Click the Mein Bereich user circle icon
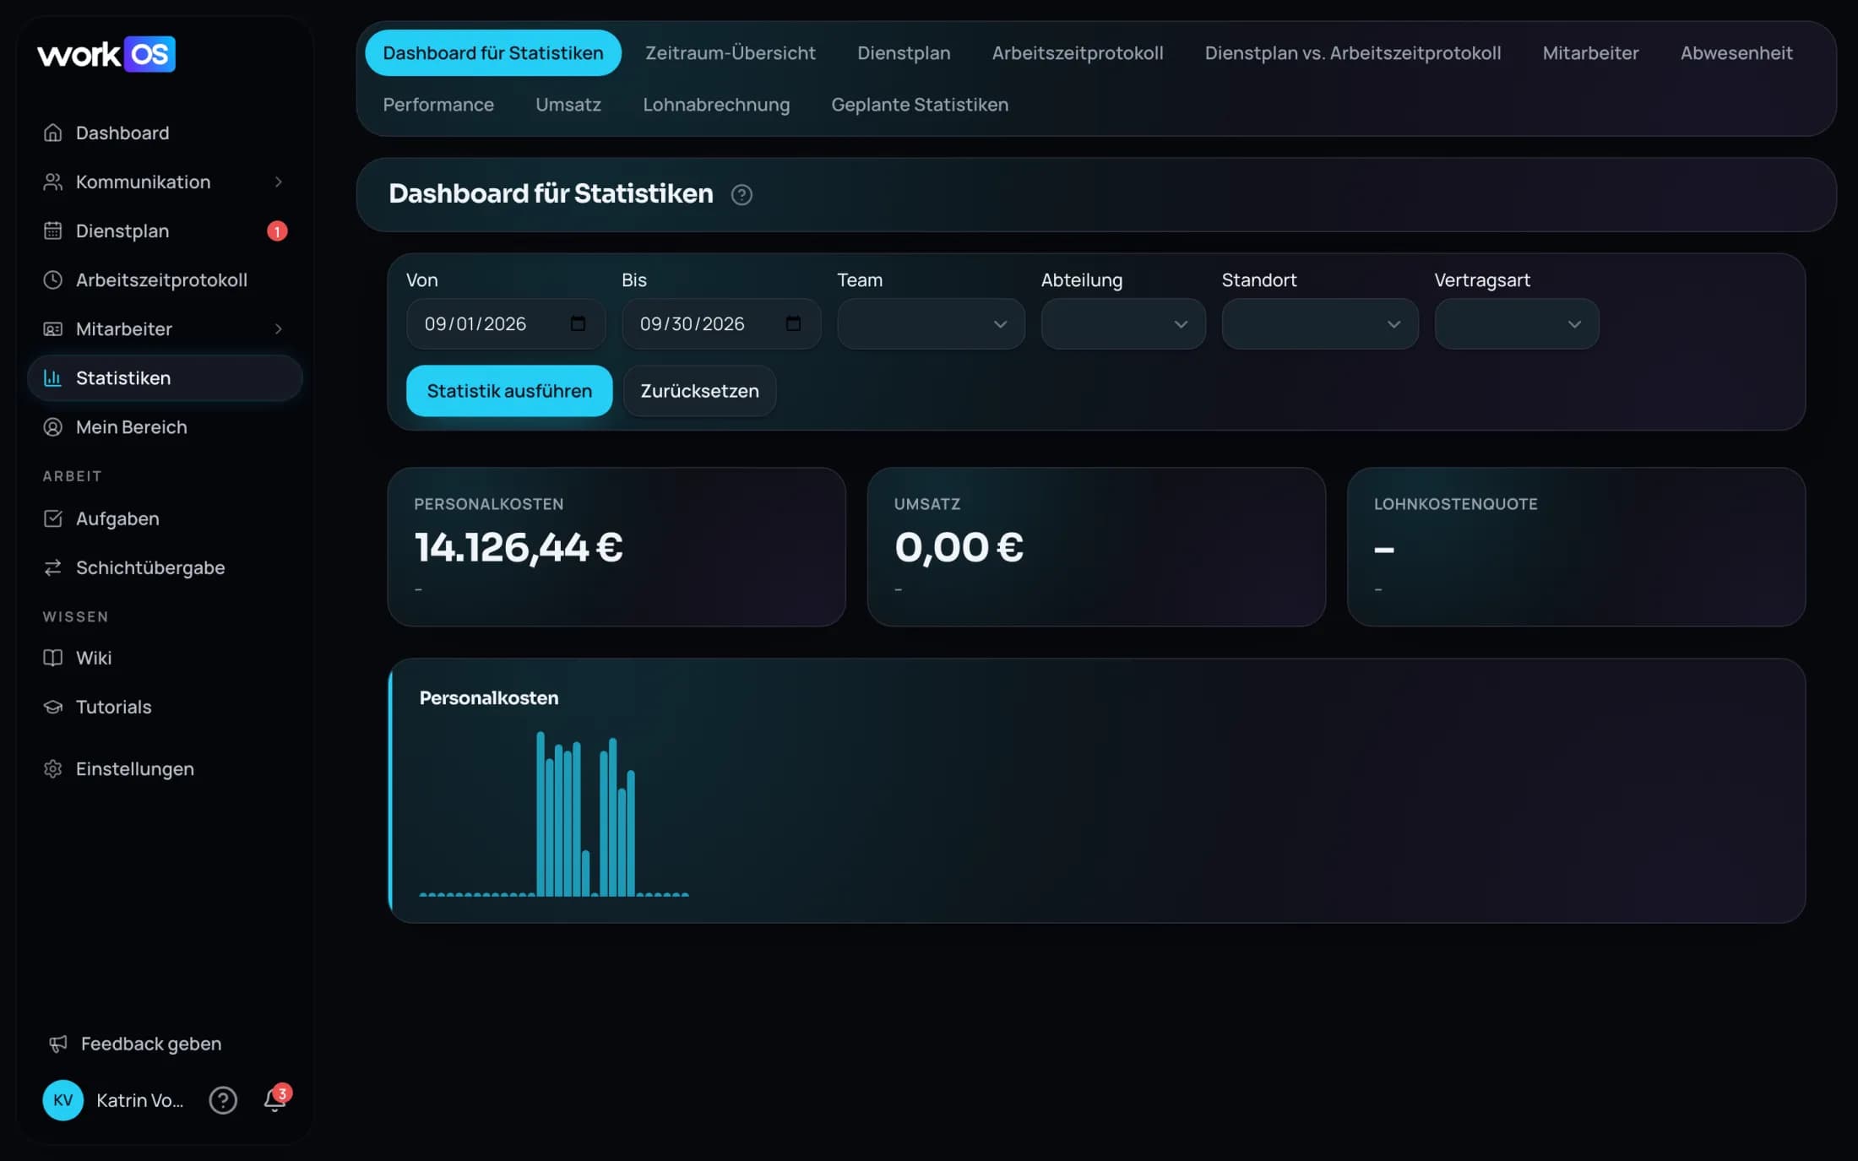1858x1161 pixels. click(52, 426)
